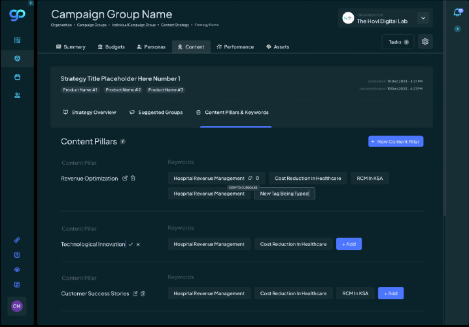This screenshot has height=327, width=469.
Task: Toggle the eye icon in left sidebar
Action: click(17, 269)
